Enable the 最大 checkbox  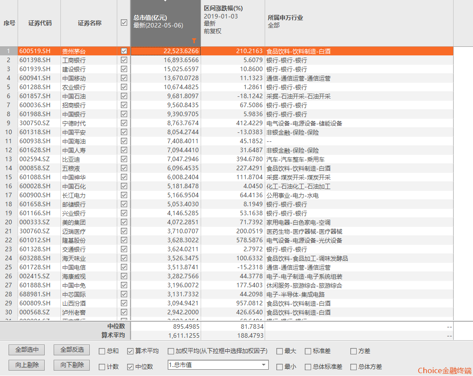tap(280, 351)
